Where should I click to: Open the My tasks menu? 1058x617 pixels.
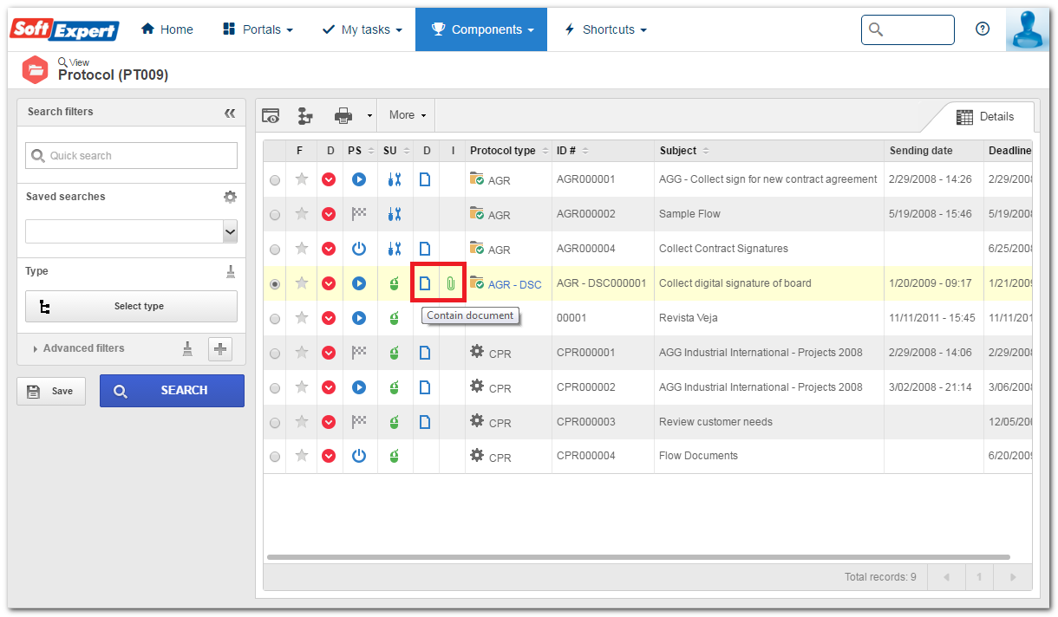point(362,29)
